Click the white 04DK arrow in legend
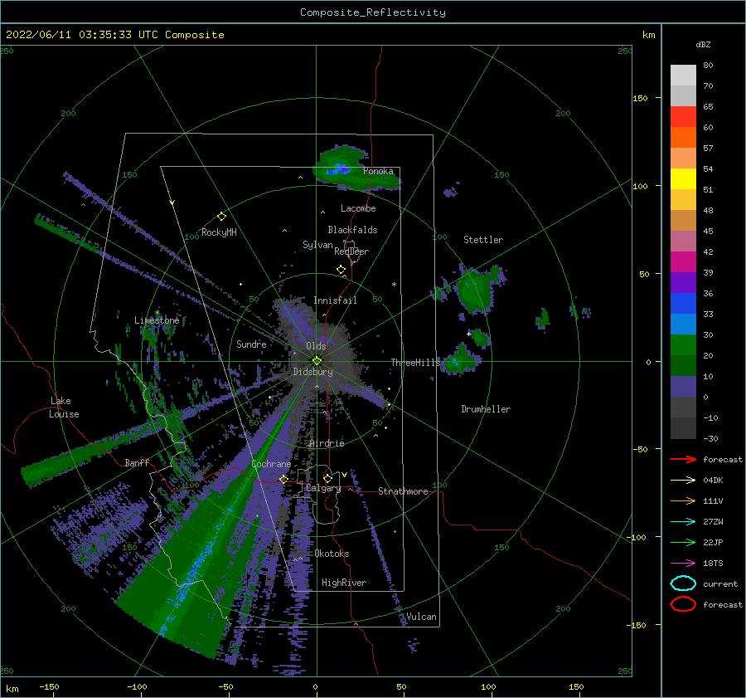This screenshot has height=698, width=746. point(683,480)
